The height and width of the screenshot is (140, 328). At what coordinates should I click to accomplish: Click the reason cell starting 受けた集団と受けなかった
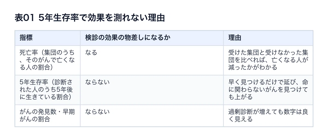(x=268, y=60)
